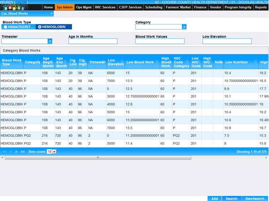Go to next page of results
This screenshot has height=201, width=269.
pyautogui.click(x=16, y=152)
